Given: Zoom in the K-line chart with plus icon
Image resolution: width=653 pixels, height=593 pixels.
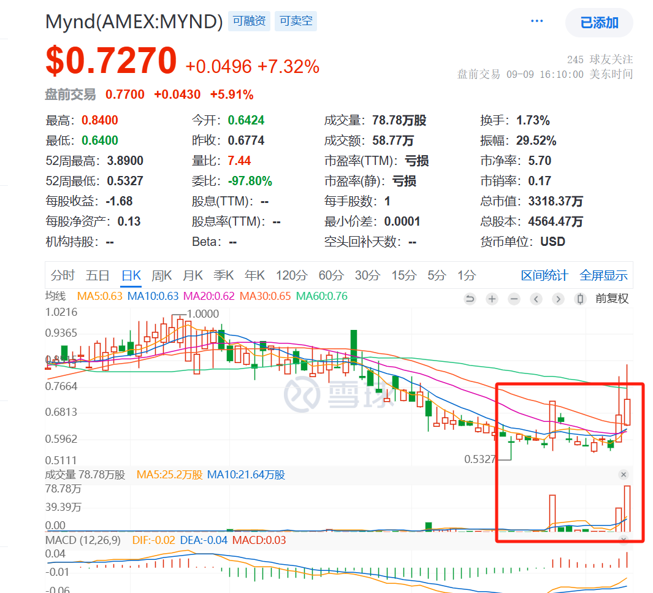Looking at the screenshot, I should [492, 299].
